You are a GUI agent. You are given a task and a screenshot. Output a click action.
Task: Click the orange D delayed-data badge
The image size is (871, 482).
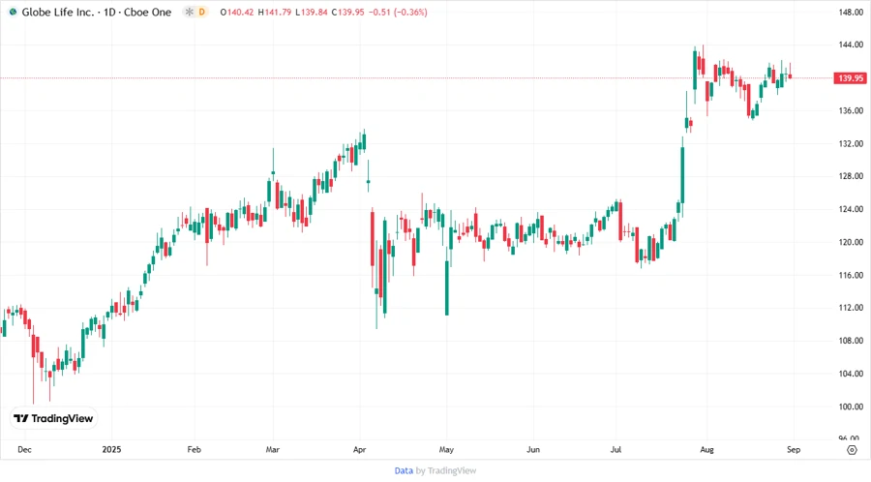(201, 12)
